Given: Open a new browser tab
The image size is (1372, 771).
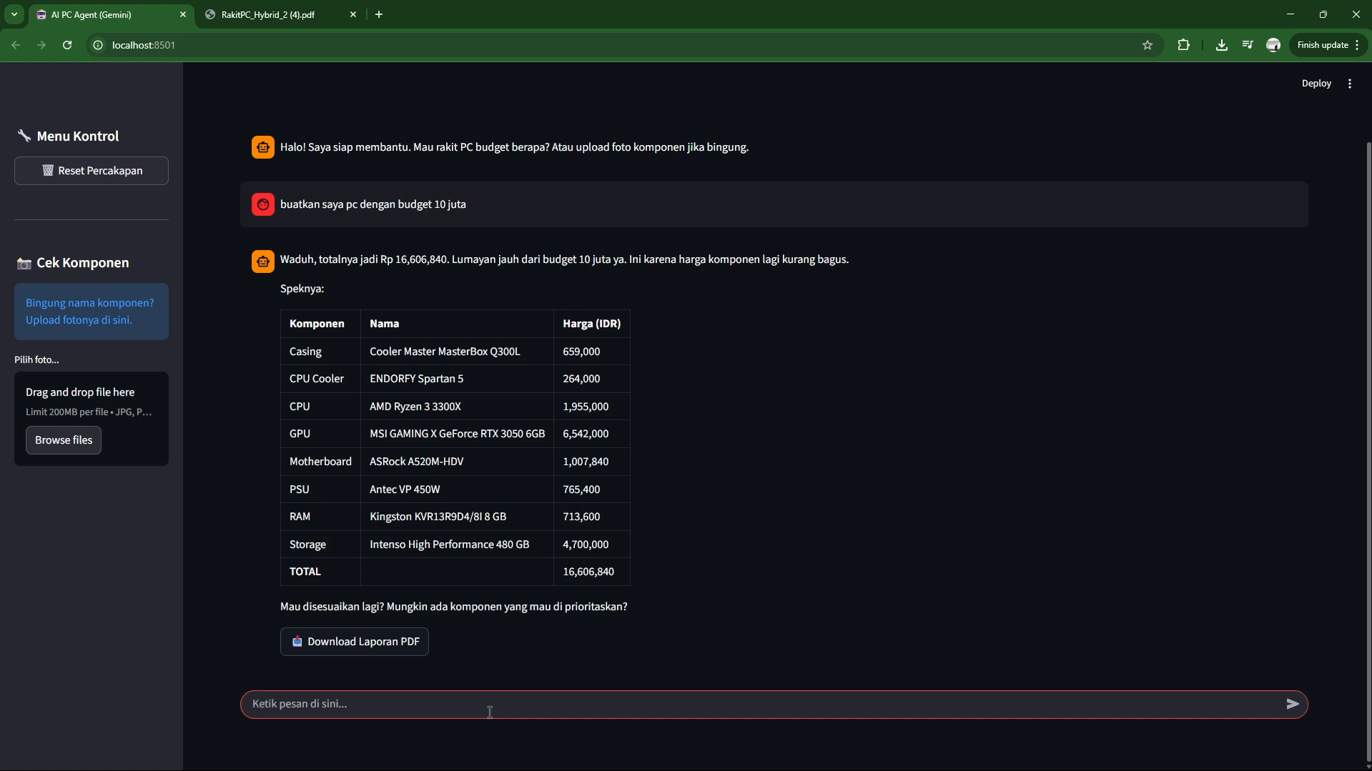Looking at the screenshot, I should [x=379, y=14].
